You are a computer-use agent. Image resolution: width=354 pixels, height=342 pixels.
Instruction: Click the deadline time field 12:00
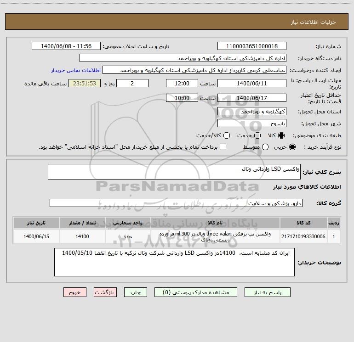click(182, 83)
